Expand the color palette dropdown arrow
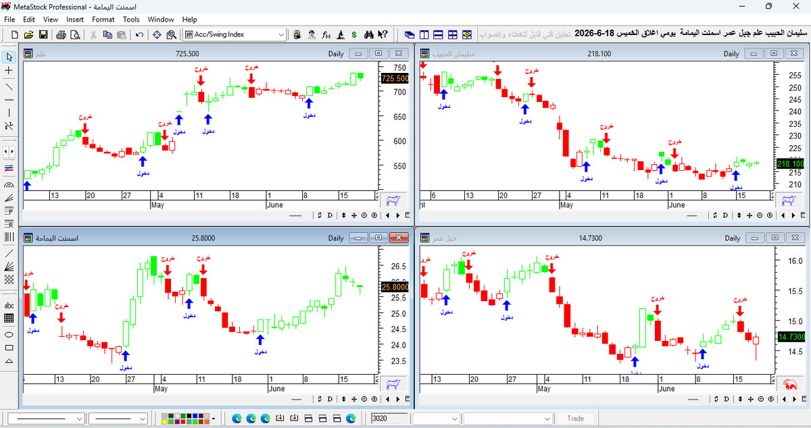Viewport: 811px width, 428px height. click(214, 419)
